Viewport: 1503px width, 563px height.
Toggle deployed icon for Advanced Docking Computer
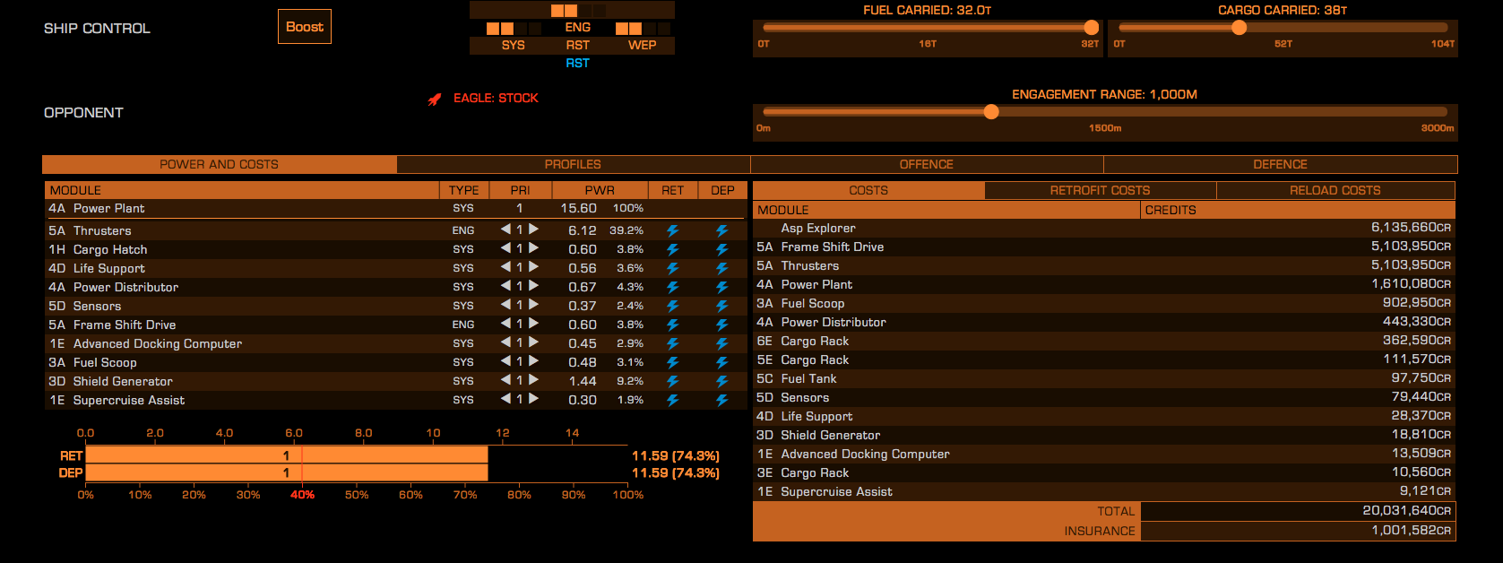721,343
